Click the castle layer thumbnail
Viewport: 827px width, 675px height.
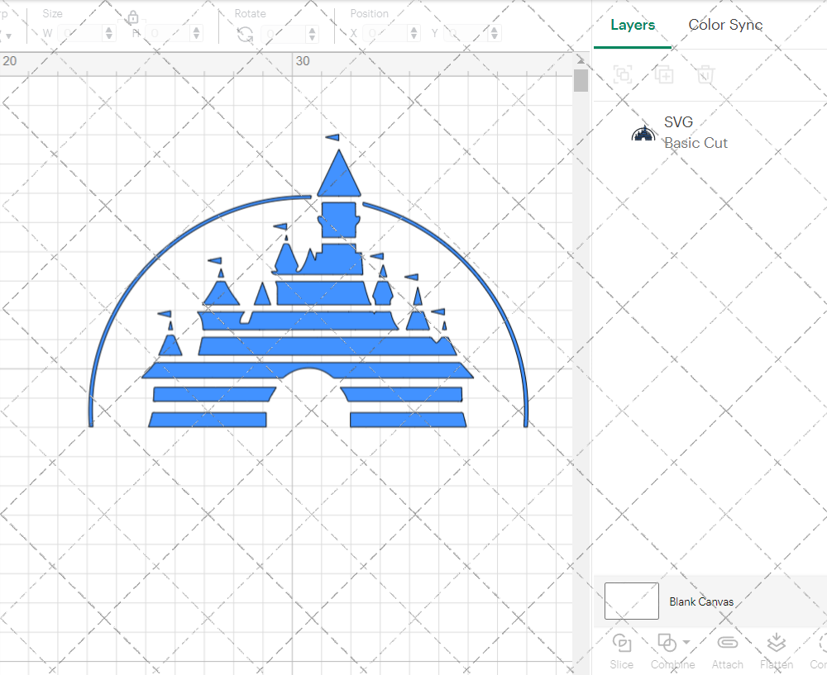643,134
